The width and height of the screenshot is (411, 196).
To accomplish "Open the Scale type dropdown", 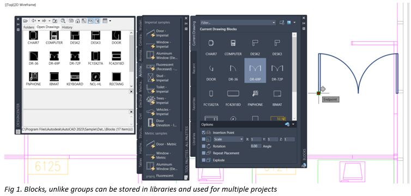I will tap(228, 140).
